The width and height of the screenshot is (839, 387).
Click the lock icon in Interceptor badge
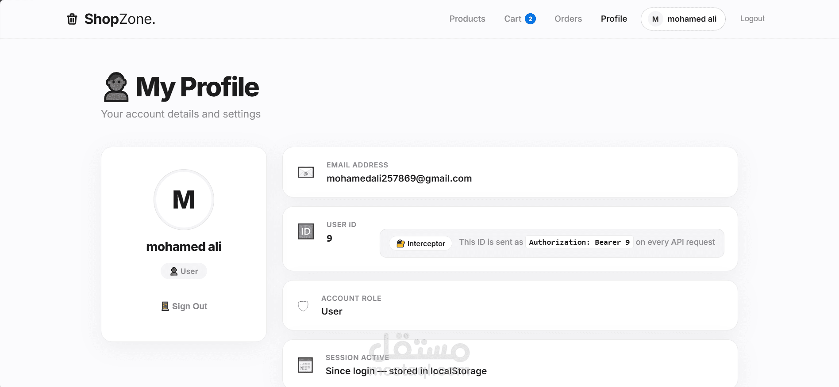[x=400, y=243]
